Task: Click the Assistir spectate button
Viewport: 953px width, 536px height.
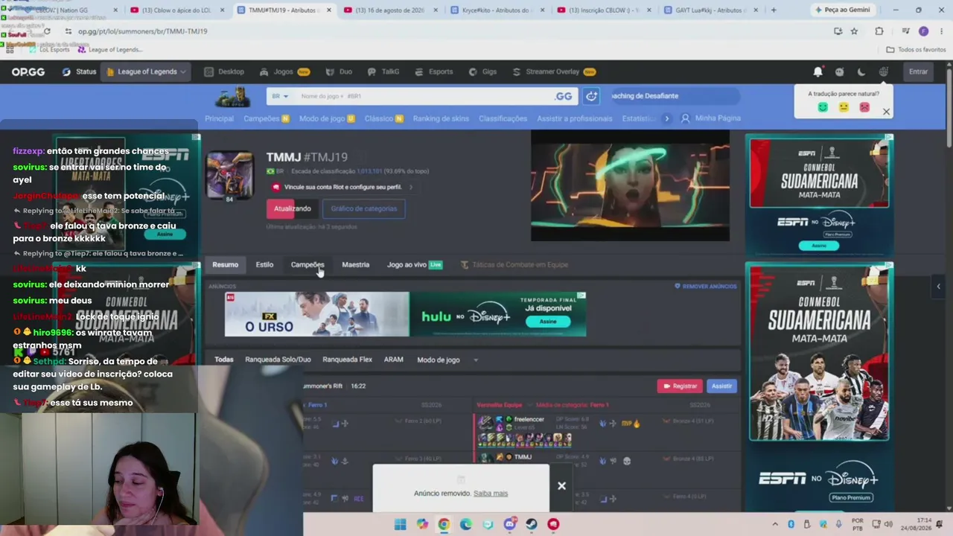Action: (721, 386)
